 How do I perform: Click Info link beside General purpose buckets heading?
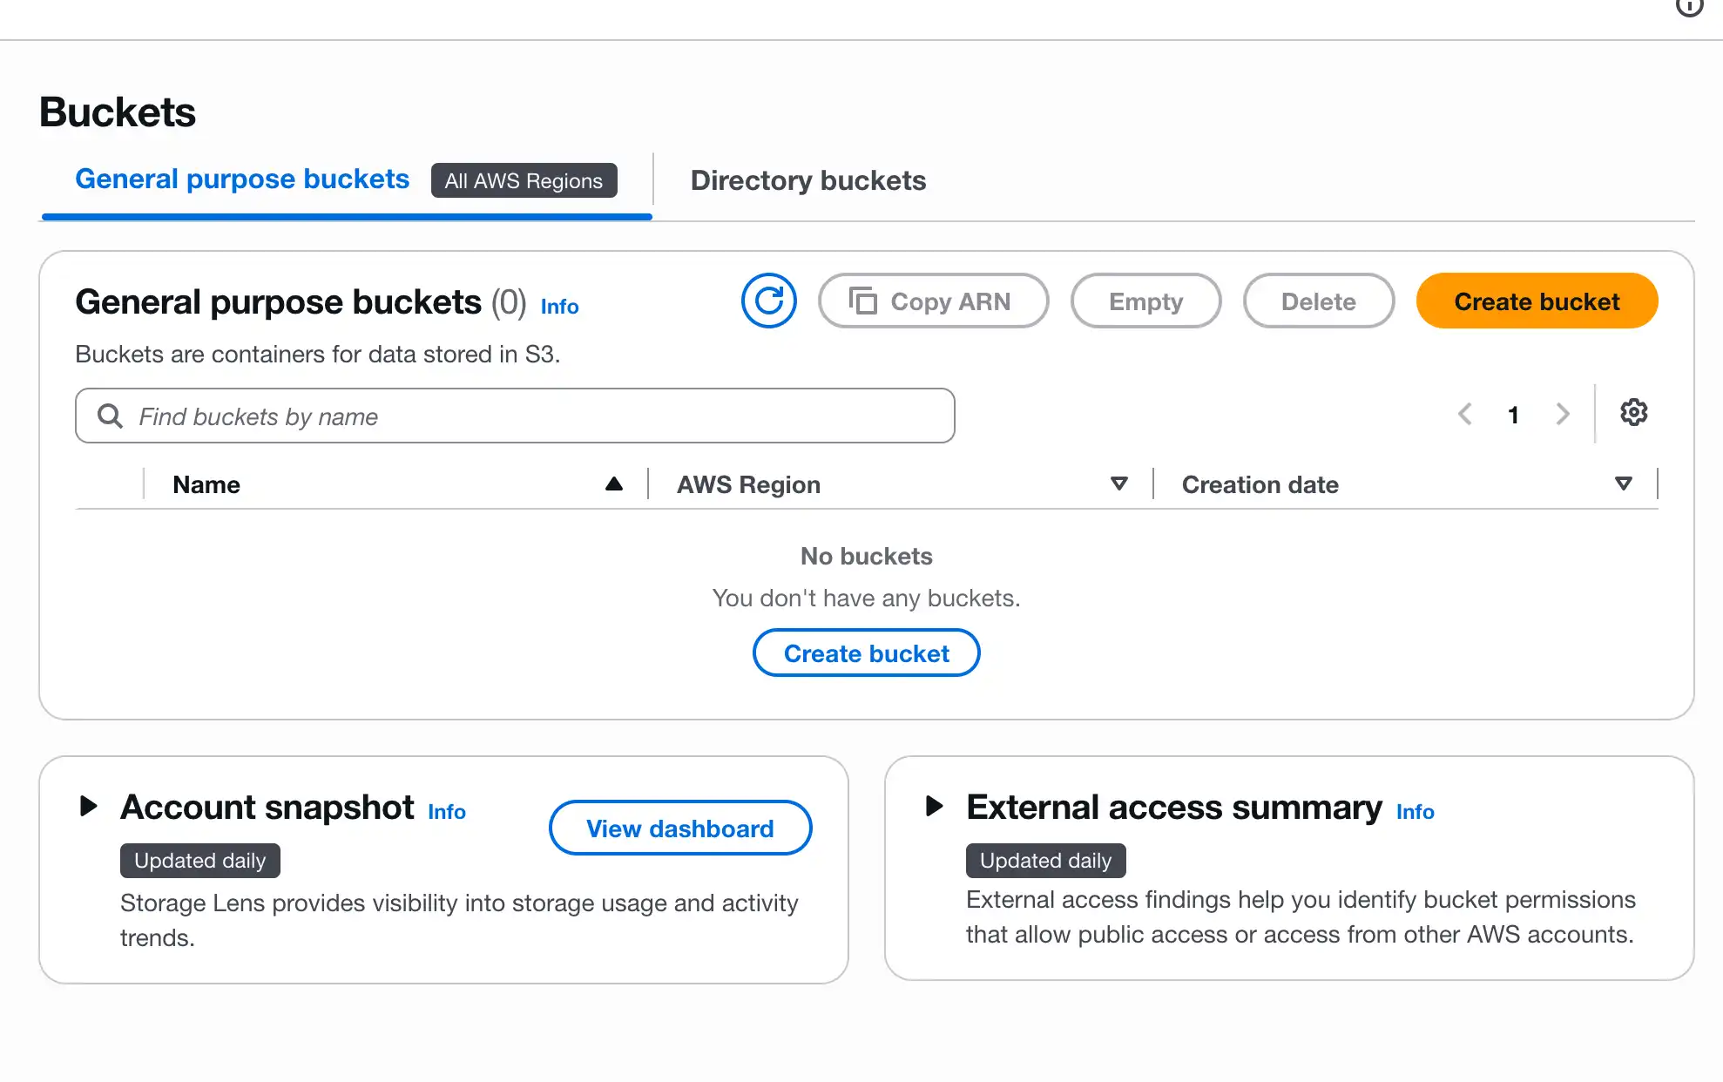[x=559, y=307]
